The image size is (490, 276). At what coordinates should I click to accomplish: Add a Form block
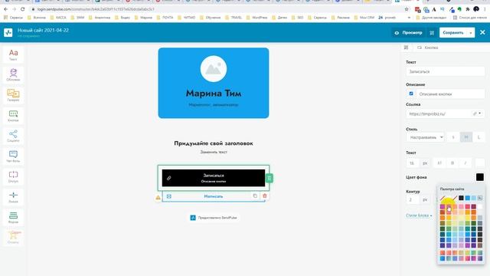pyautogui.click(x=13, y=217)
